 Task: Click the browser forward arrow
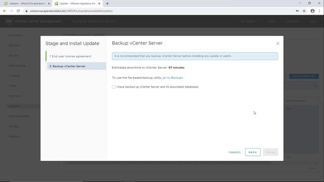[11, 11]
